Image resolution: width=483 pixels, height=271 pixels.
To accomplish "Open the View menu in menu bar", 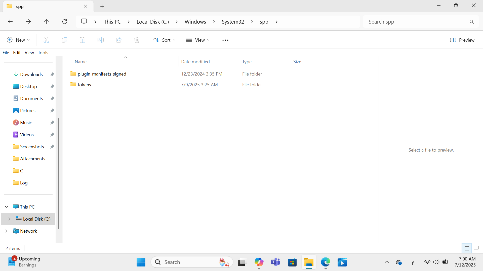I will coord(29,52).
